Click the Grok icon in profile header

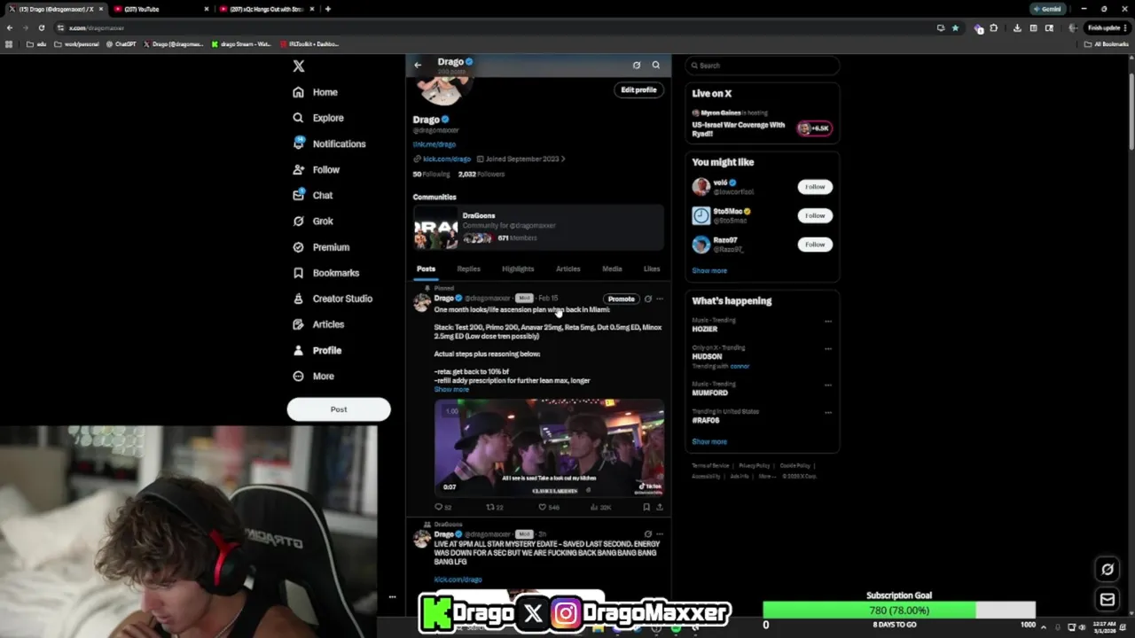tap(636, 65)
